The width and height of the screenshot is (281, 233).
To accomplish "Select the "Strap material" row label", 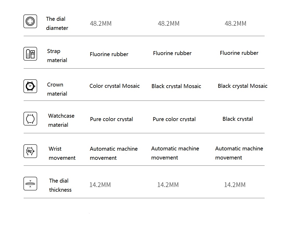I will 57,56.
